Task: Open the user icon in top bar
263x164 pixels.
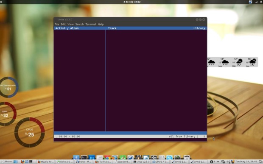Action: click(x=261, y=2)
